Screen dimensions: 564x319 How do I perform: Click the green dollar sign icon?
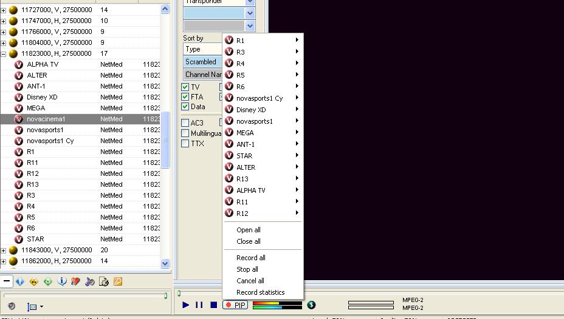click(x=312, y=305)
